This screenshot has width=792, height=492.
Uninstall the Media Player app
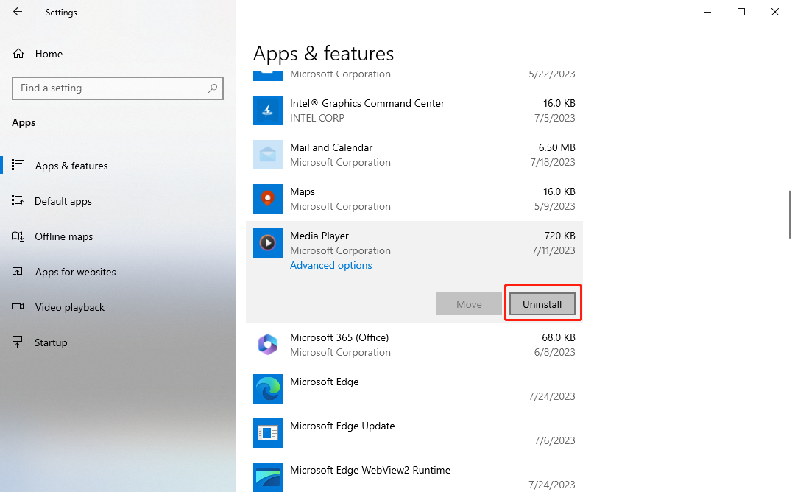pos(542,304)
